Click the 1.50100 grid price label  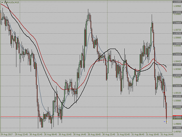[x=177, y=96]
